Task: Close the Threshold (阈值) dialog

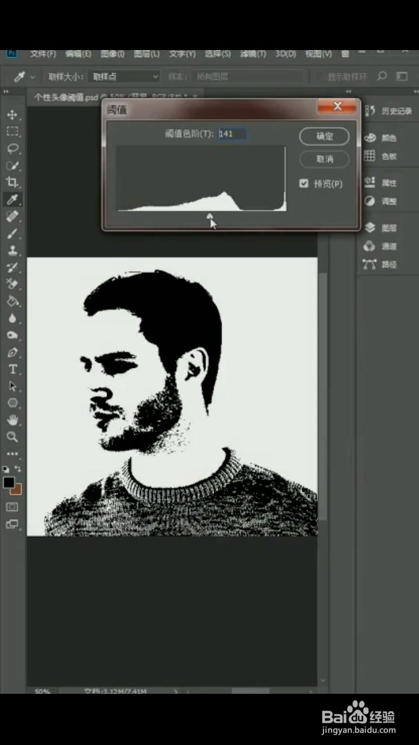Action: tap(338, 107)
